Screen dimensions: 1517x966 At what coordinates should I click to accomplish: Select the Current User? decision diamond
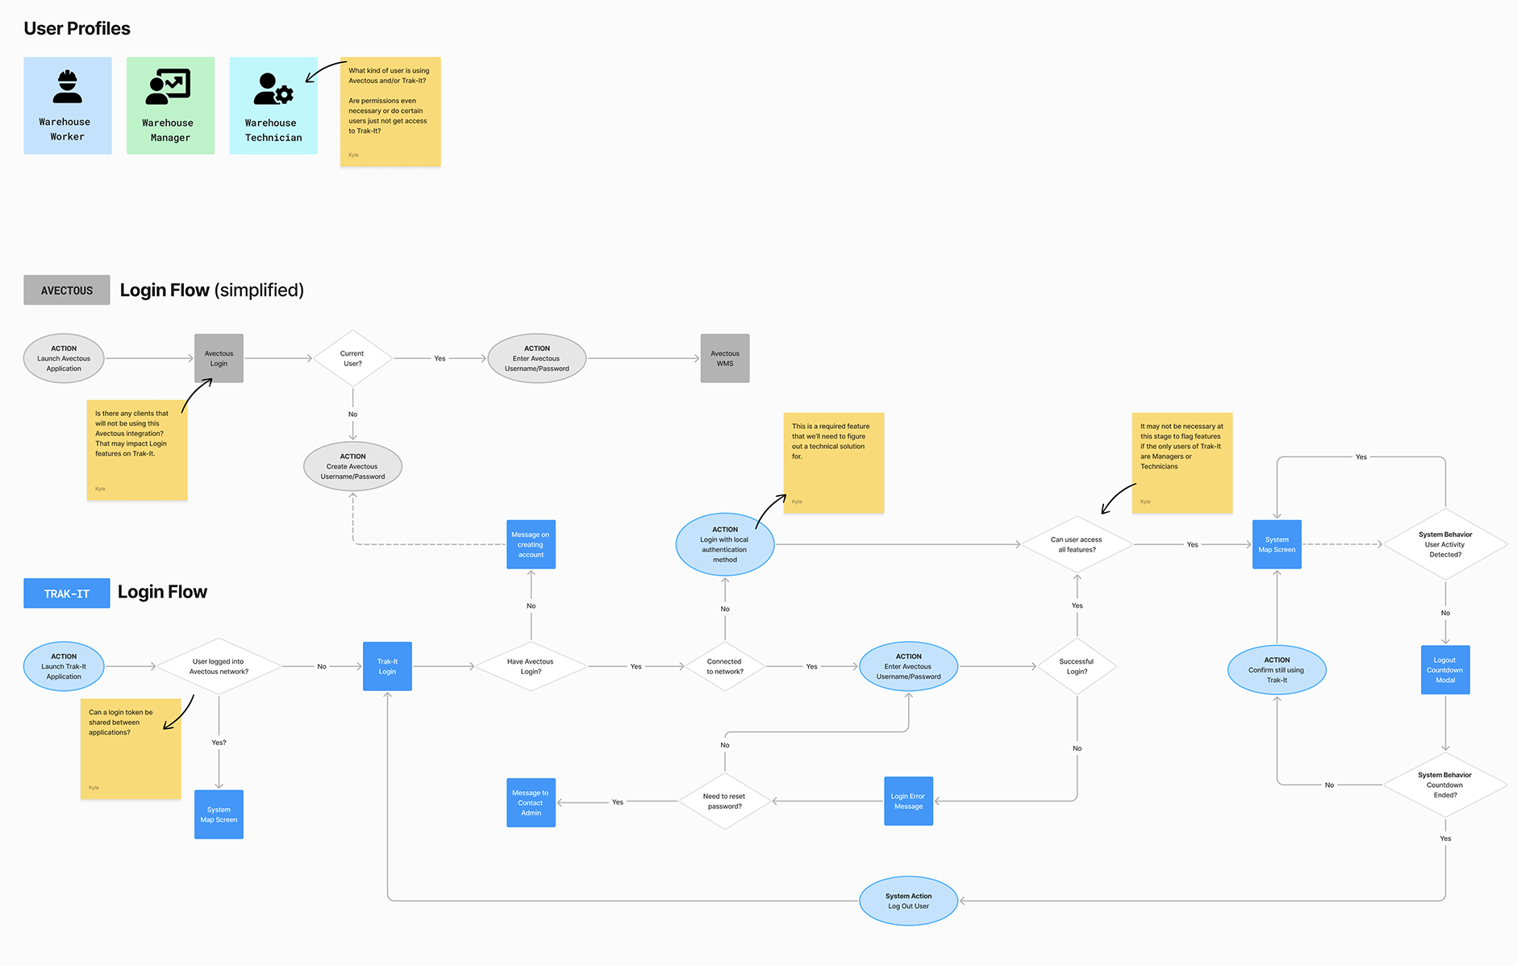point(352,359)
